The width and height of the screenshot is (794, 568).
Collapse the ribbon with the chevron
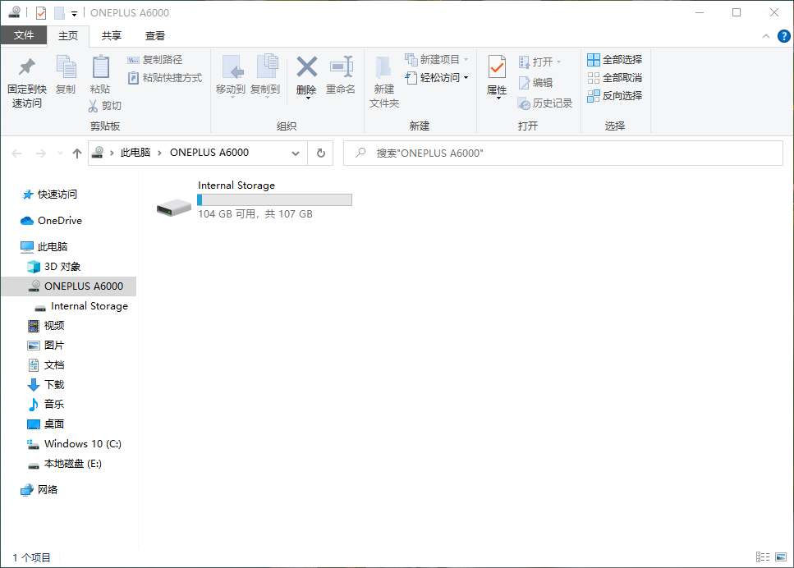pyautogui.click(x=765, y=36)
